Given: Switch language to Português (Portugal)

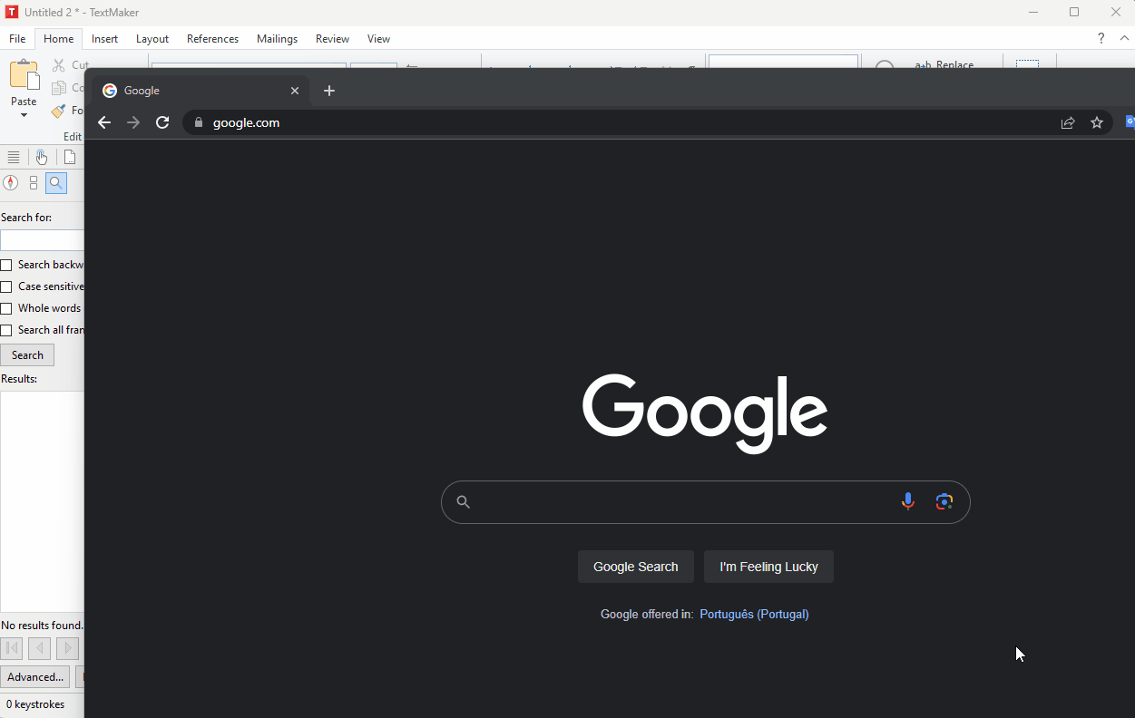Looking at the screenshot, I should 754,614.
